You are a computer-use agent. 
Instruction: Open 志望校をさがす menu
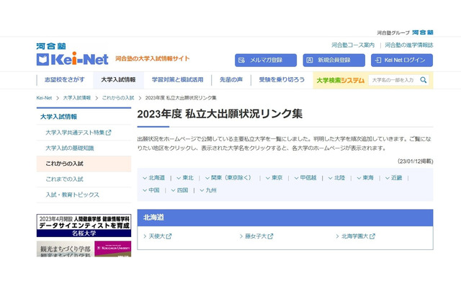click(65, 80)
